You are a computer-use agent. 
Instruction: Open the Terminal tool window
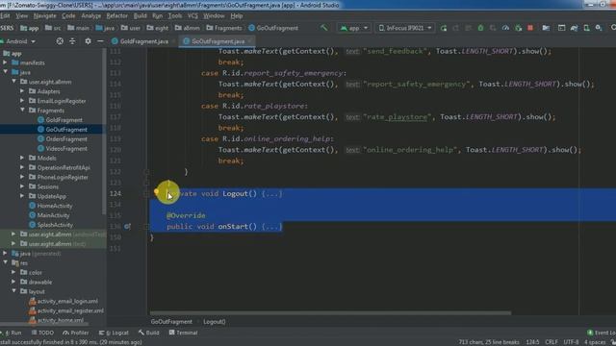pos(183,333)
